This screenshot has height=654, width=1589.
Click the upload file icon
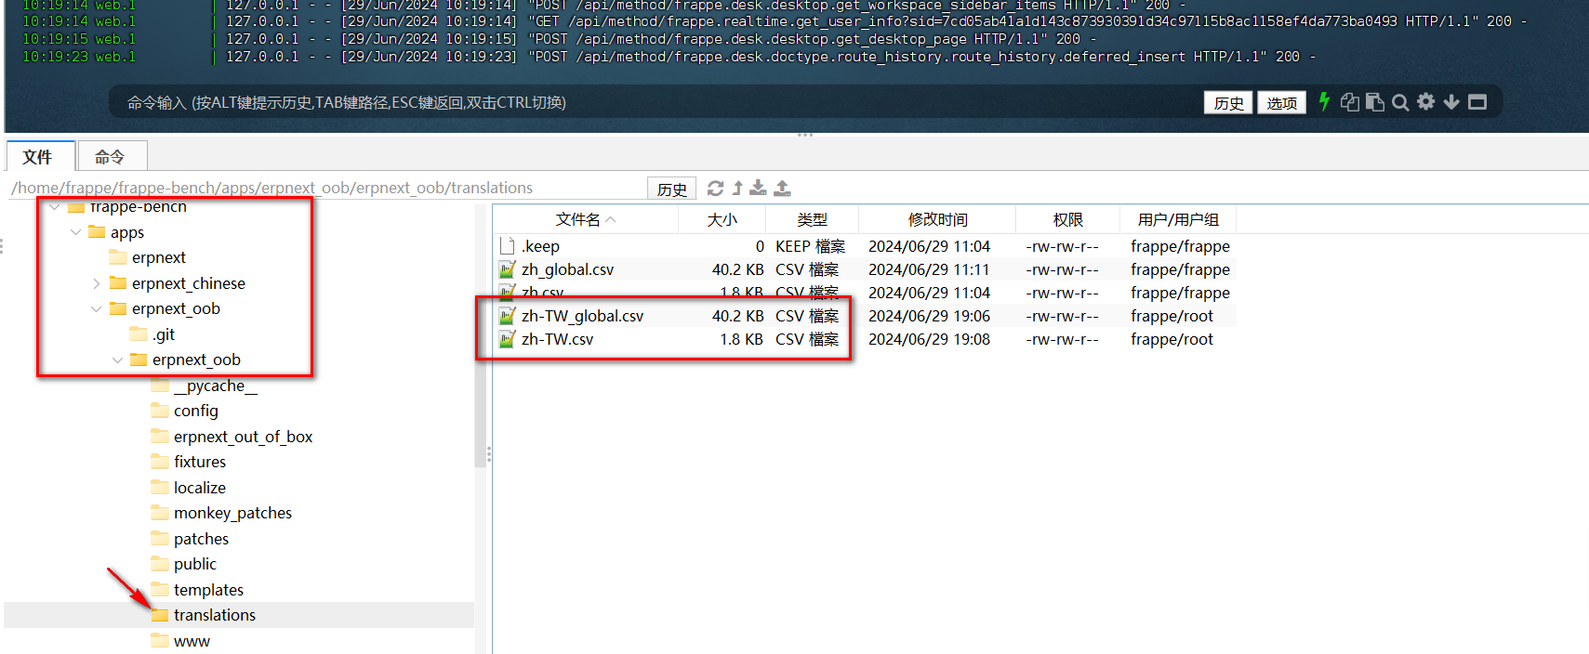pos(783,189)
